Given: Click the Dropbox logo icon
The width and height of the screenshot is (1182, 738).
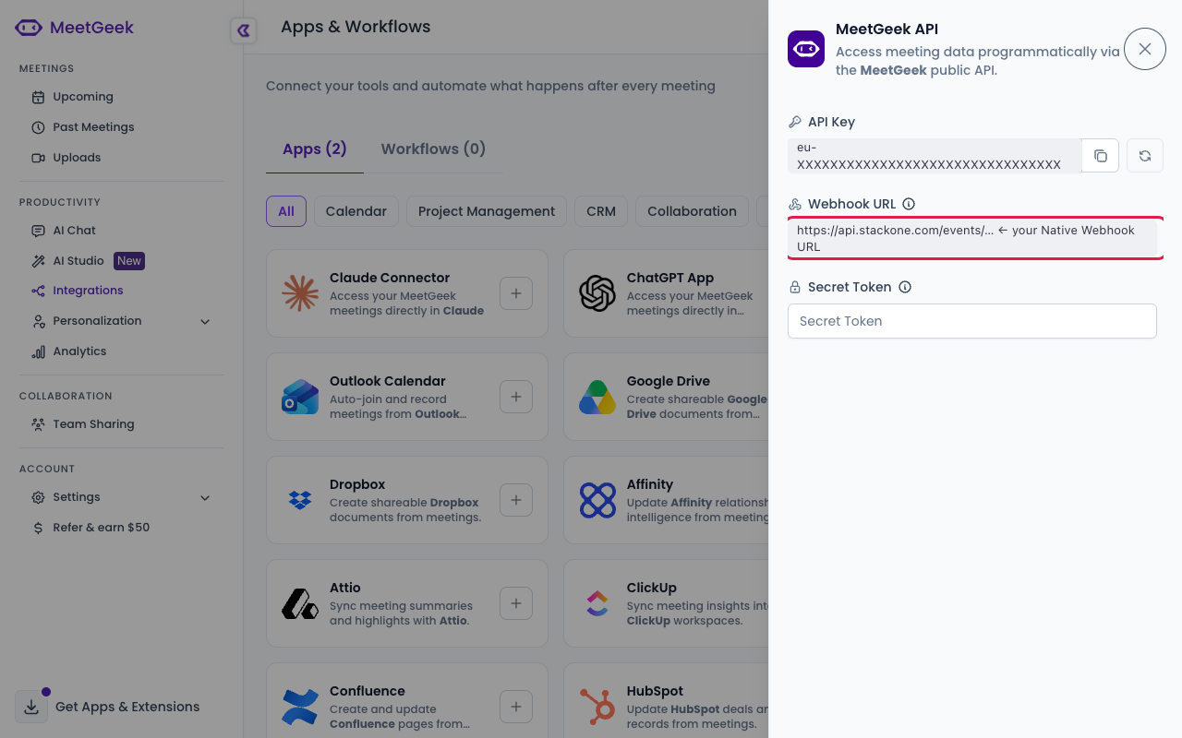Looking at the screenshot, I should [x=300, y=500].
